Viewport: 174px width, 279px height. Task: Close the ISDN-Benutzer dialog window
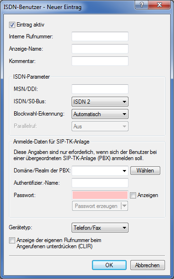[x=159, y=5]
